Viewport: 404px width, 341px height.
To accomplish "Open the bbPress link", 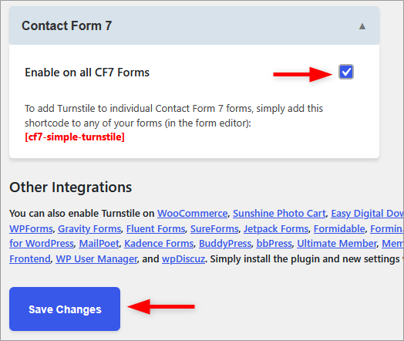I will pos(274,243).
